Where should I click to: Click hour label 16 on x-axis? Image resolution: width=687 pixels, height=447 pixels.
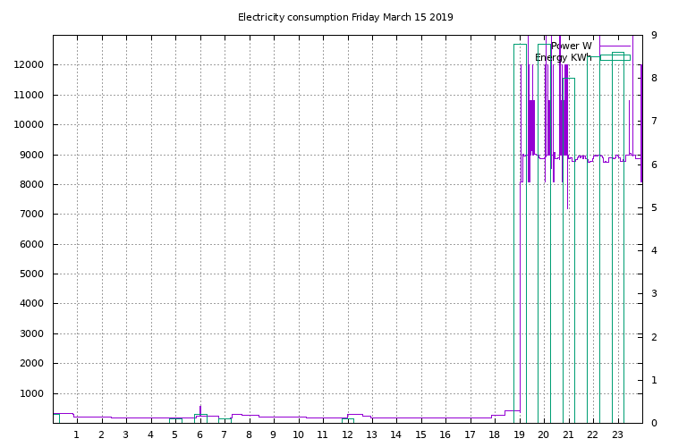click(445, 434)
